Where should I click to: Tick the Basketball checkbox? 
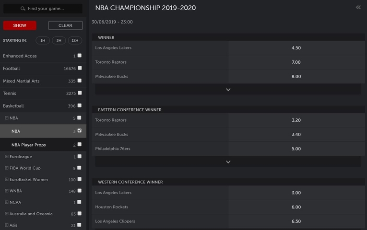(80, 105)
